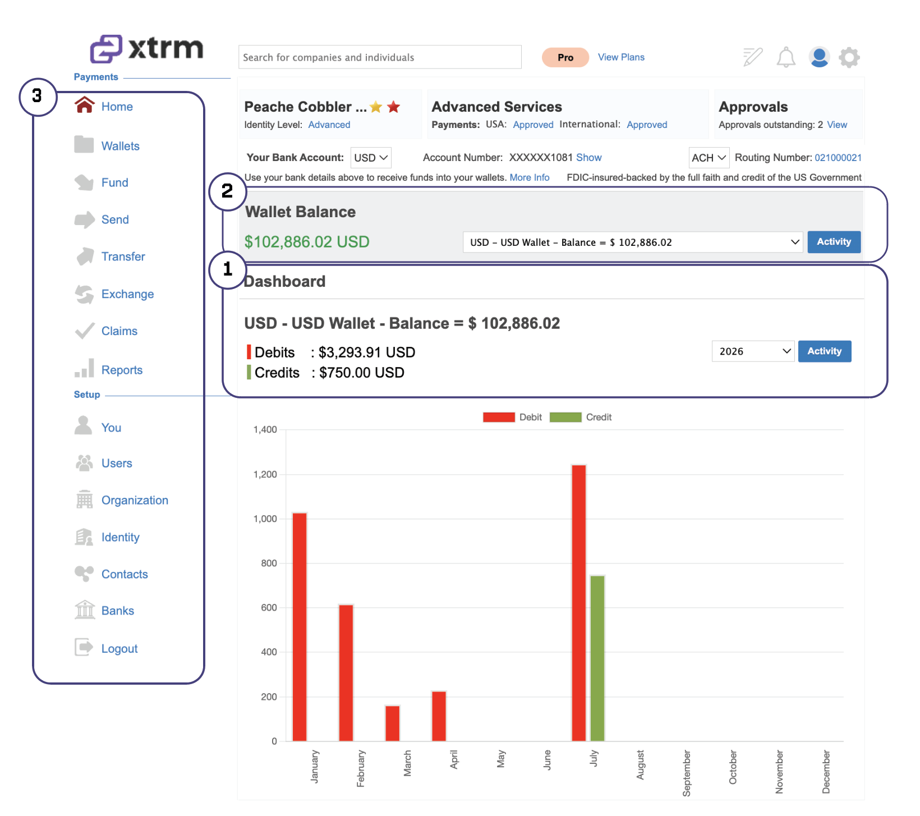Click the July red debit bar
This screenshot has width=920, height=816.
(579, 603)
